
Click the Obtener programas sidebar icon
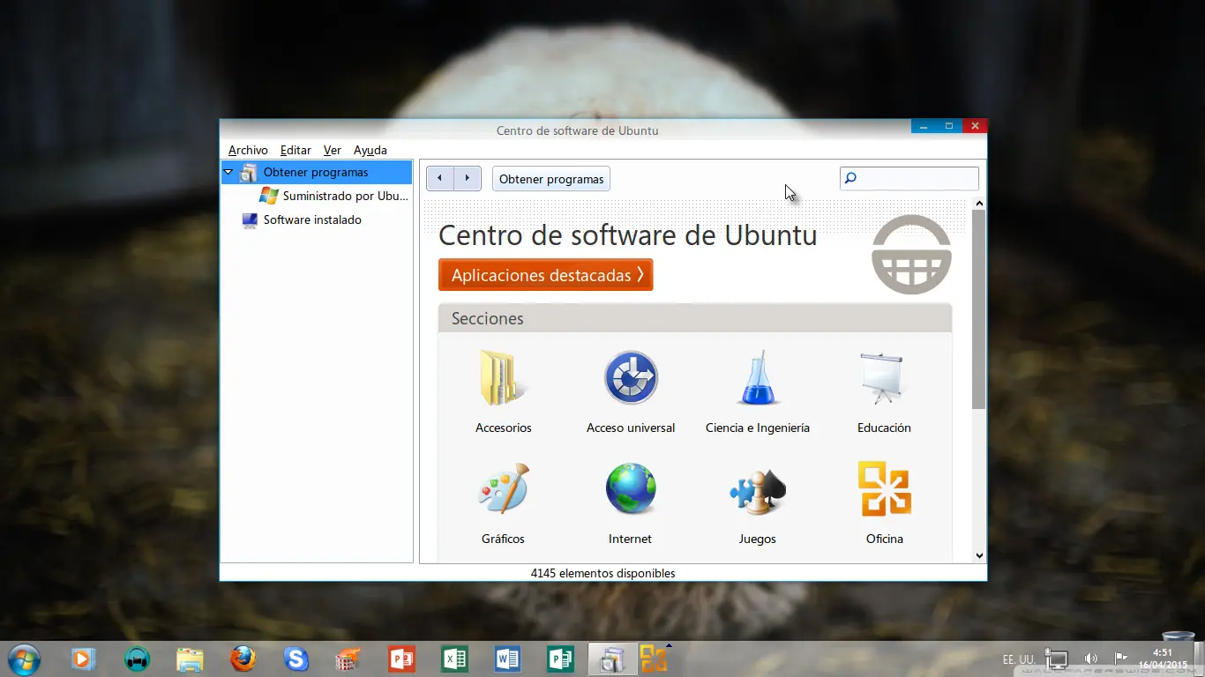[x=250, y=173]
